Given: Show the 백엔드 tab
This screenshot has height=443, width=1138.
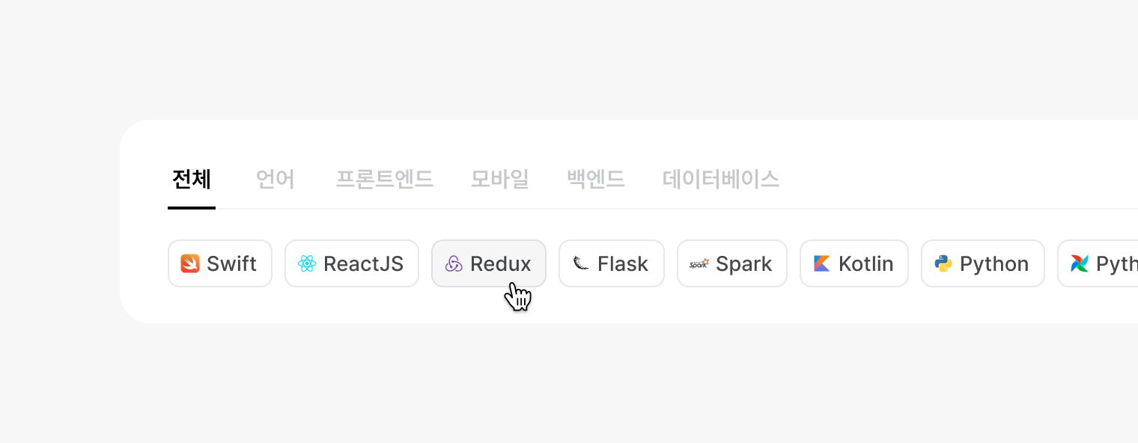Looking at the screenshot, I should click(596, 180).
